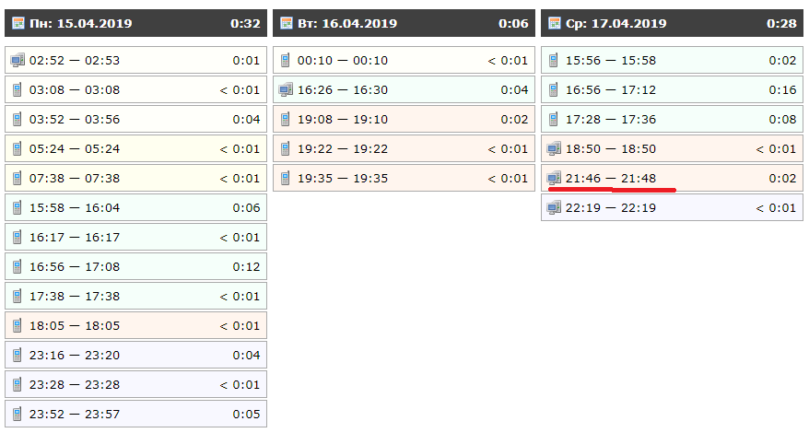Click the mobile icon for session 16:56 — 17:12

tap(554, 89)
